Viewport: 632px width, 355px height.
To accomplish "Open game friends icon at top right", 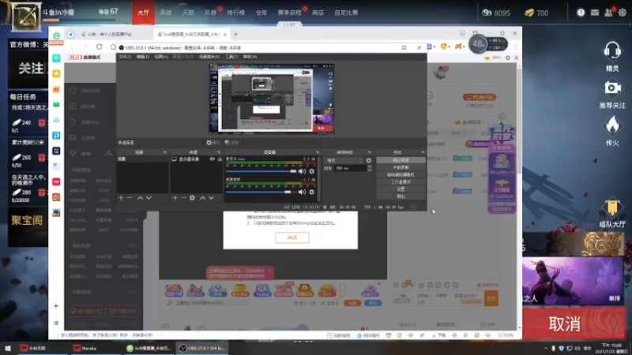I will pos(608,13).
